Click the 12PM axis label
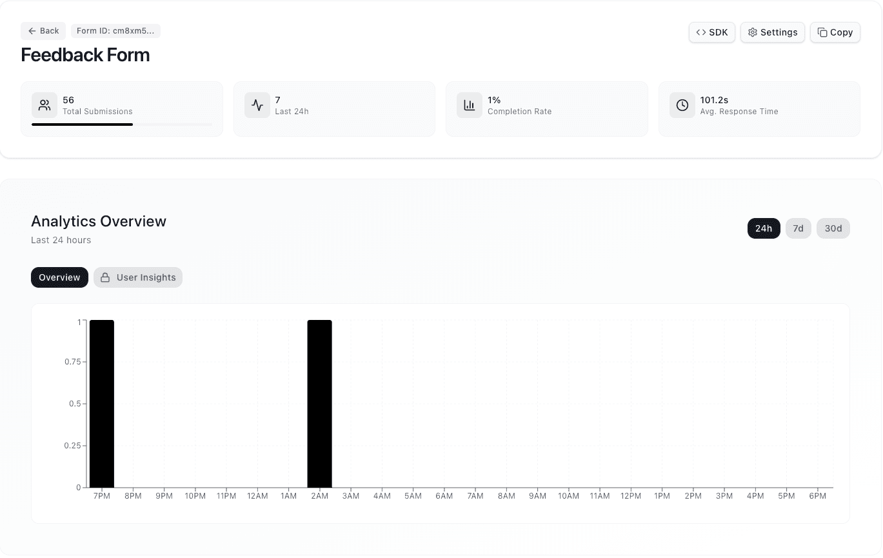Image resolution: width=883 pixels, height=558 pixels. coord(631,496)
